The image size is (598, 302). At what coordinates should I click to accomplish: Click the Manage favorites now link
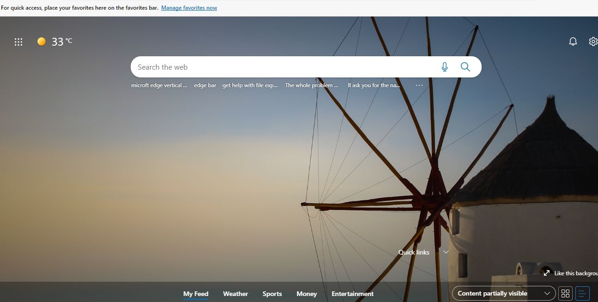(x=189, y=8)
